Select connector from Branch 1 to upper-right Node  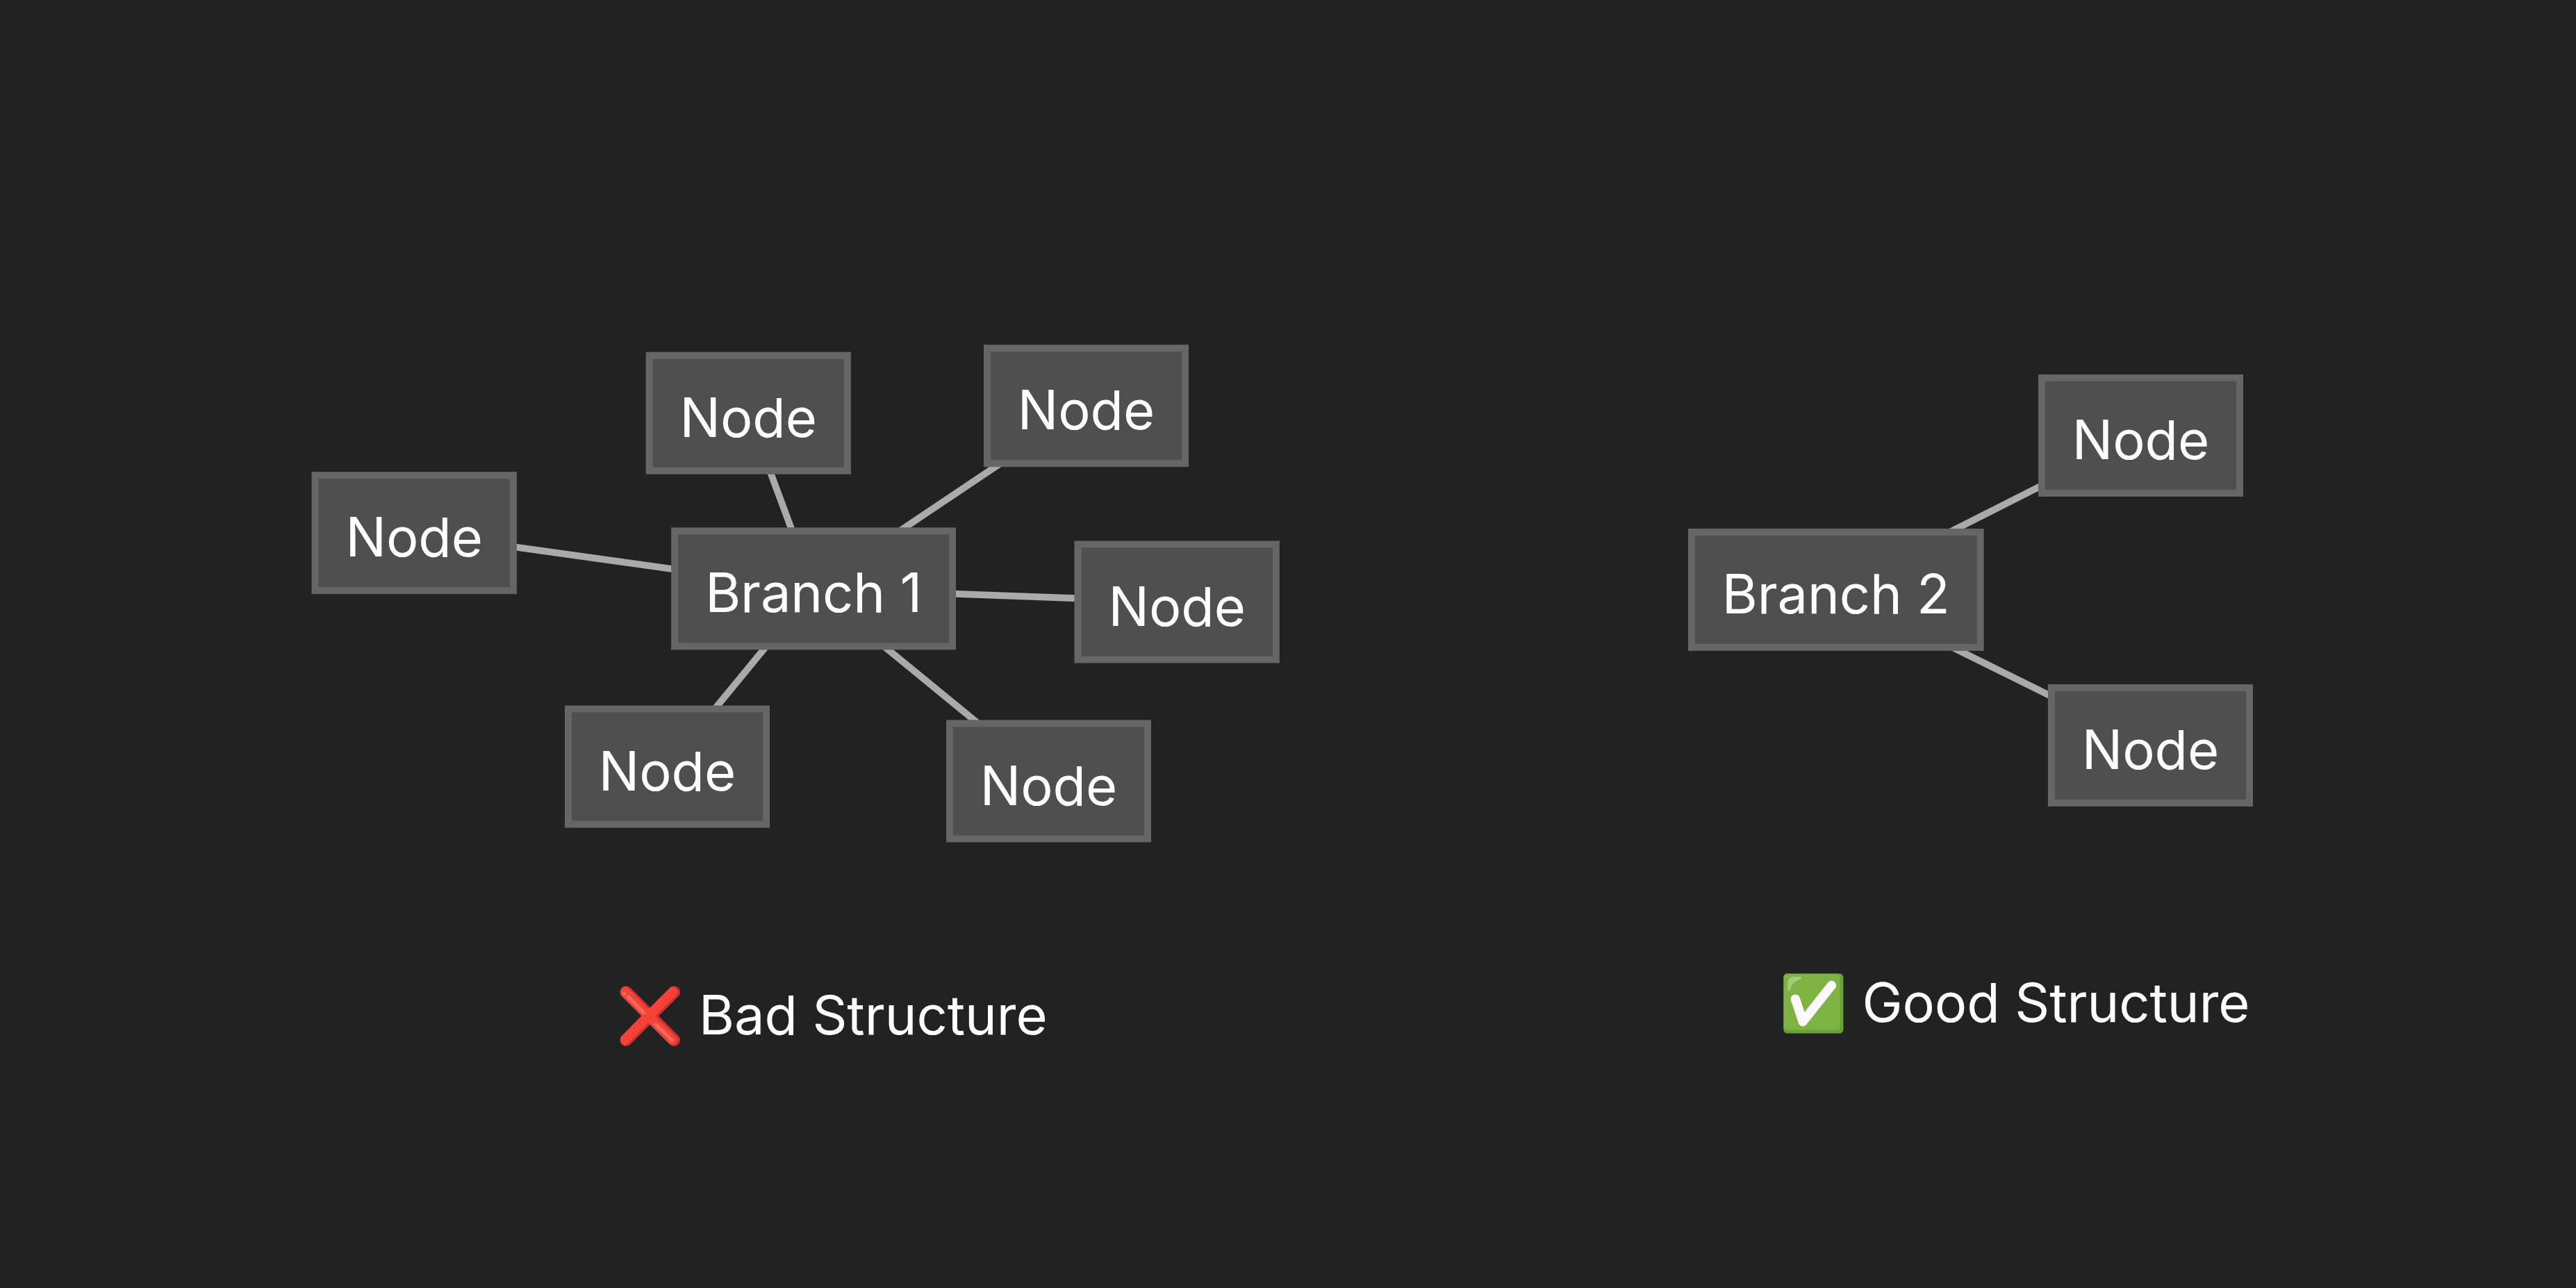tap(950, 497)
